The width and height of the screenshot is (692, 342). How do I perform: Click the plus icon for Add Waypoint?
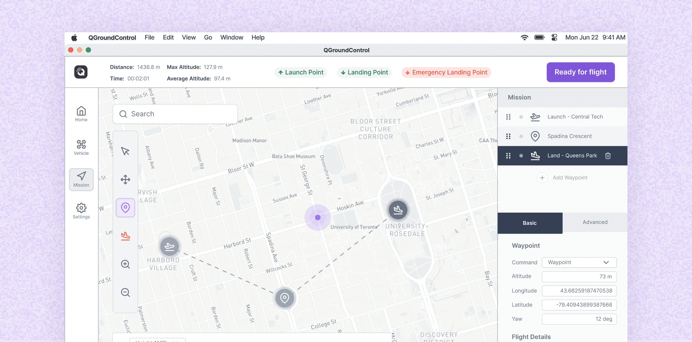tap(542, 178)
